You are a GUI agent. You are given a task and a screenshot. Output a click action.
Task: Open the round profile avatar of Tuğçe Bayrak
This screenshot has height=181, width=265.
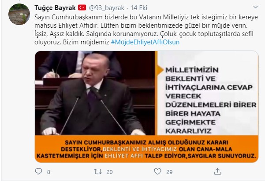(19, 14)
